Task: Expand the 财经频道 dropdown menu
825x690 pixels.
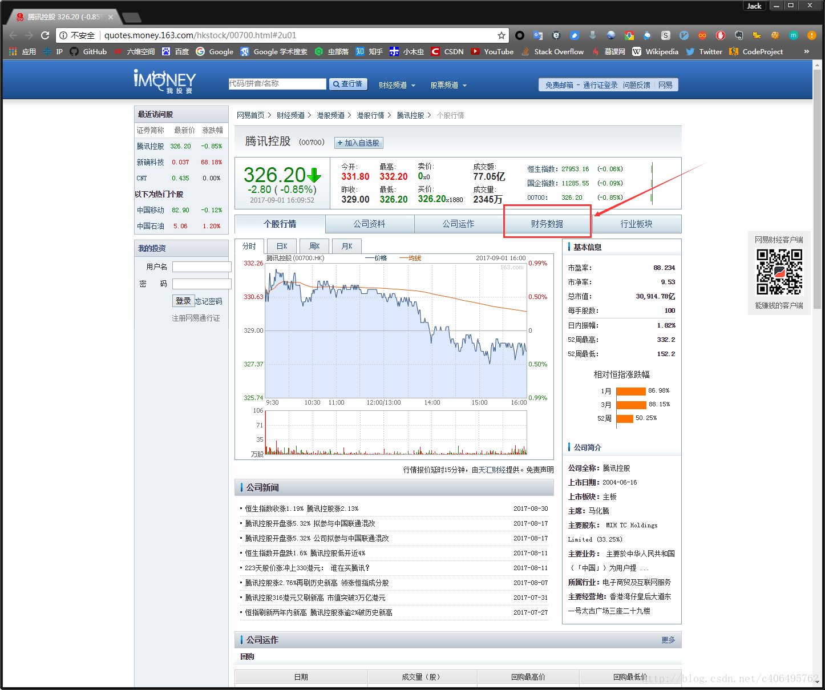Action: point(397,85)
